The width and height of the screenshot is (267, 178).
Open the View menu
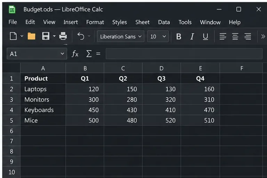pyautogui.click(x=49, y=22)
